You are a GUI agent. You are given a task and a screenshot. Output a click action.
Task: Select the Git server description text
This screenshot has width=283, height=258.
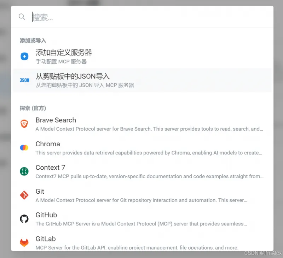point(141,200)
